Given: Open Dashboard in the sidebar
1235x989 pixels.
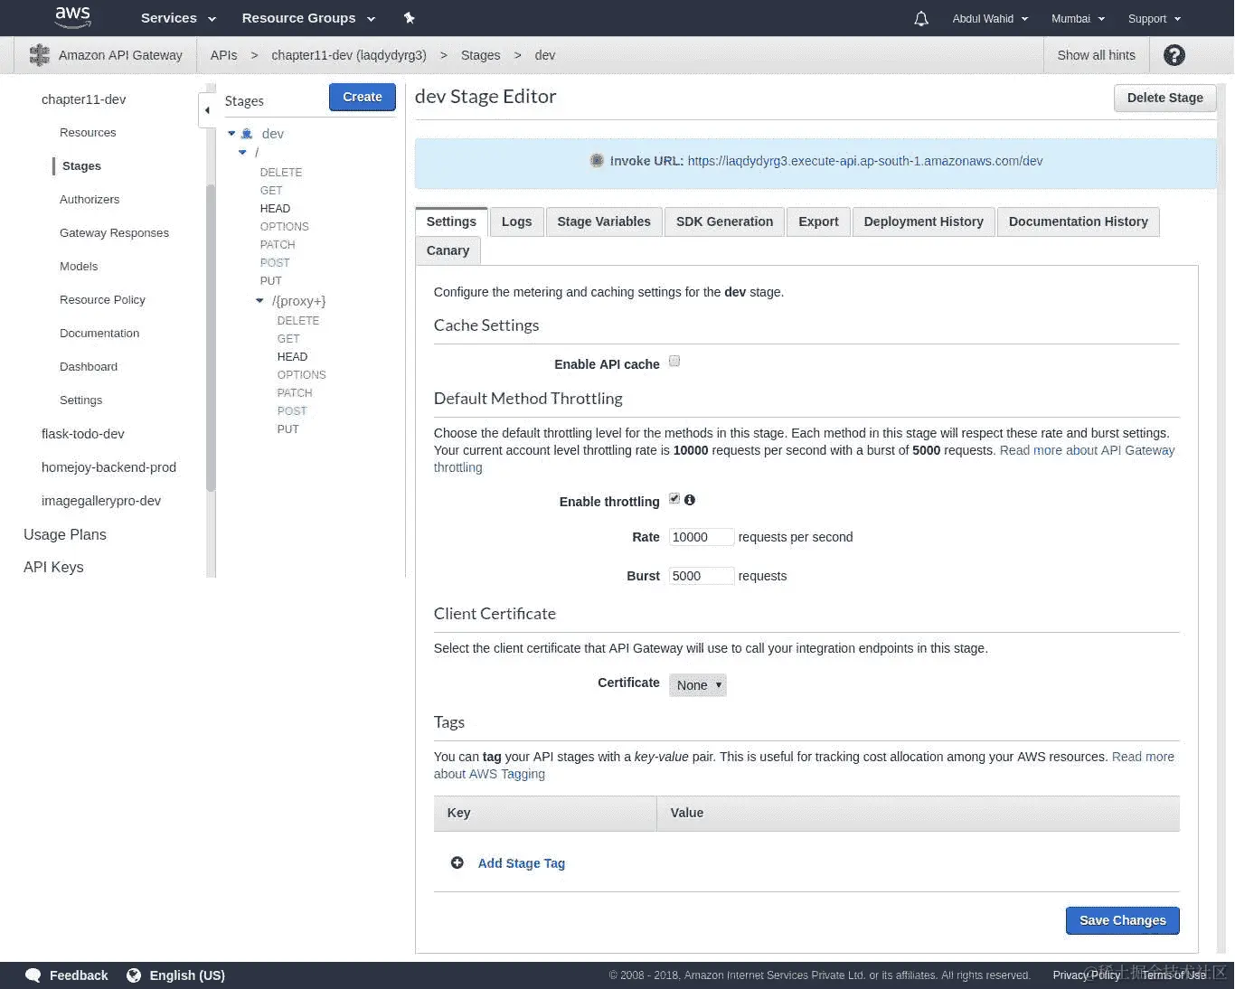Looking at the screenshot, I should click(x=89, y=367).
